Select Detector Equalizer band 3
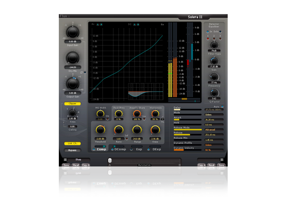Viewport: 287px width, 211px height. [x=220, y=38]
